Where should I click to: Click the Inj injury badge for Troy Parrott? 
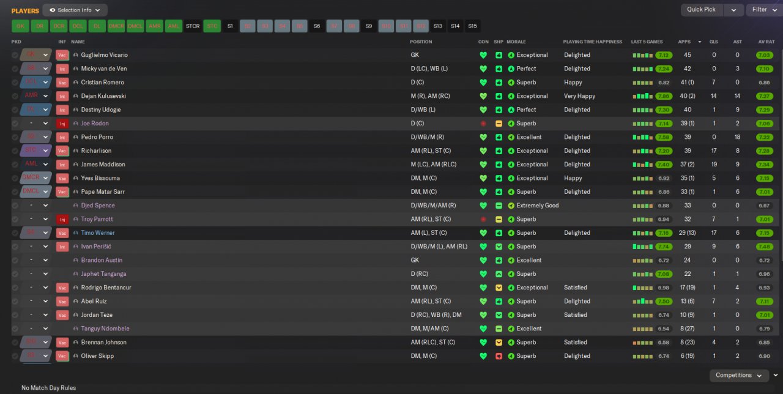(x=62, y=219)
